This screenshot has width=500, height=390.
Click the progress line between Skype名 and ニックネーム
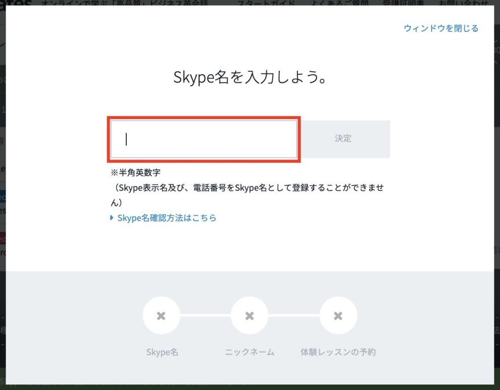pos(205,316)
